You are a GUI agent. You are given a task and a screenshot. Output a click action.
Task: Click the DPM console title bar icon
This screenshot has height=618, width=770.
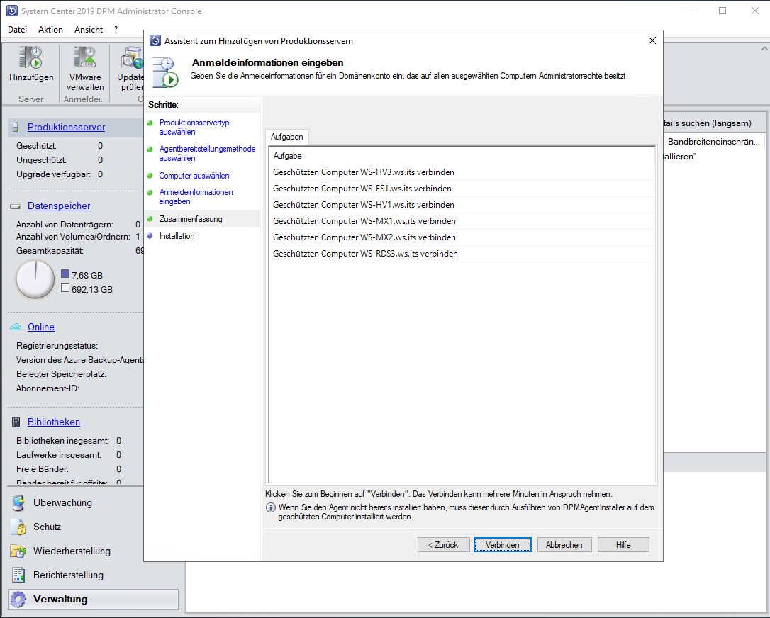point(12,11)
